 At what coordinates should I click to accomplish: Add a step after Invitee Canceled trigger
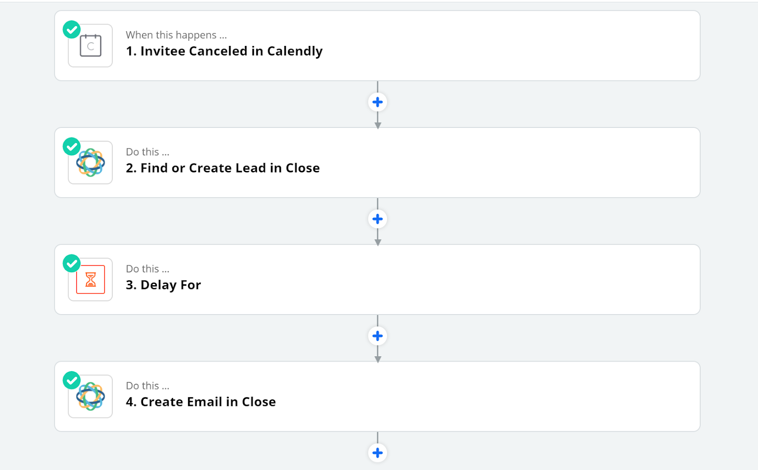(x=378, y=102)
